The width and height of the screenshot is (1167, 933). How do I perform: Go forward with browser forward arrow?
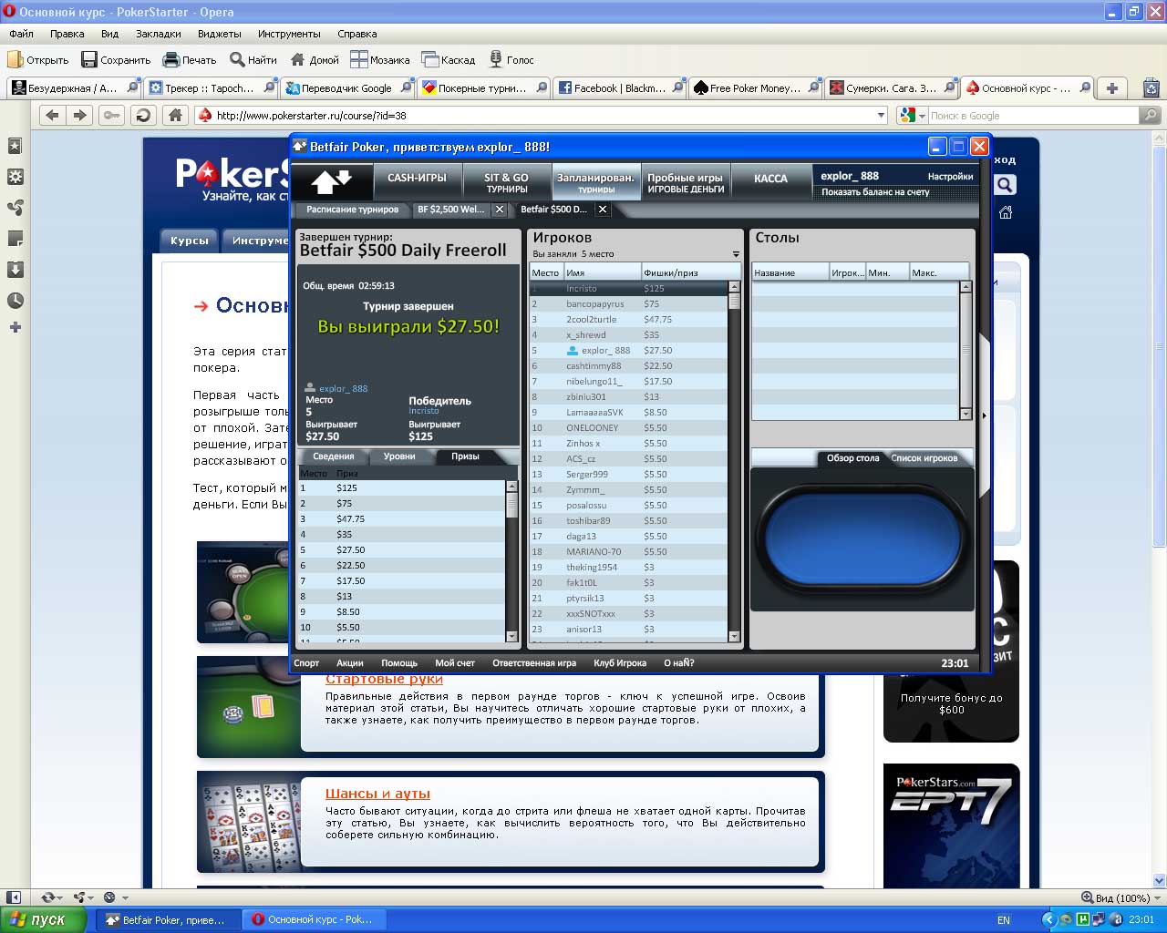point(80,115)
